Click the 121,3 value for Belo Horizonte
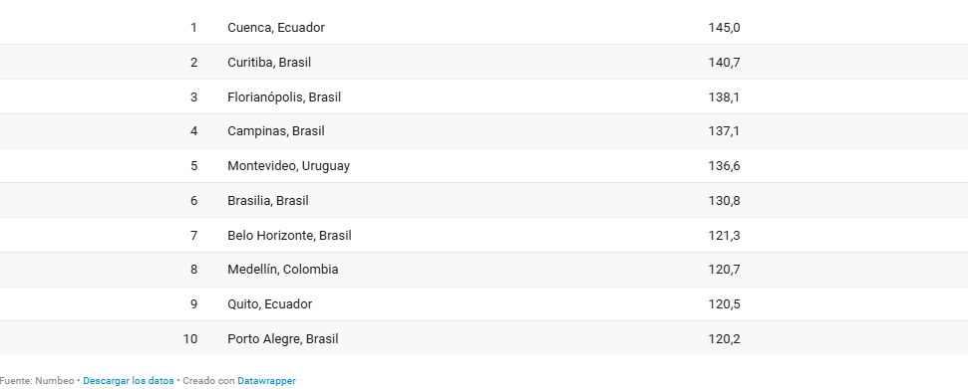 click(x=724, y=235)
